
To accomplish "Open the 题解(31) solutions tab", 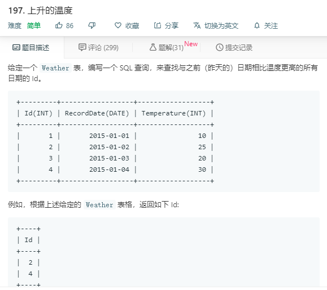I will pos(167,48).
